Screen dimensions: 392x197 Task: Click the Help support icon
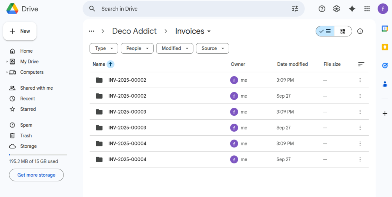pos(322,9)
